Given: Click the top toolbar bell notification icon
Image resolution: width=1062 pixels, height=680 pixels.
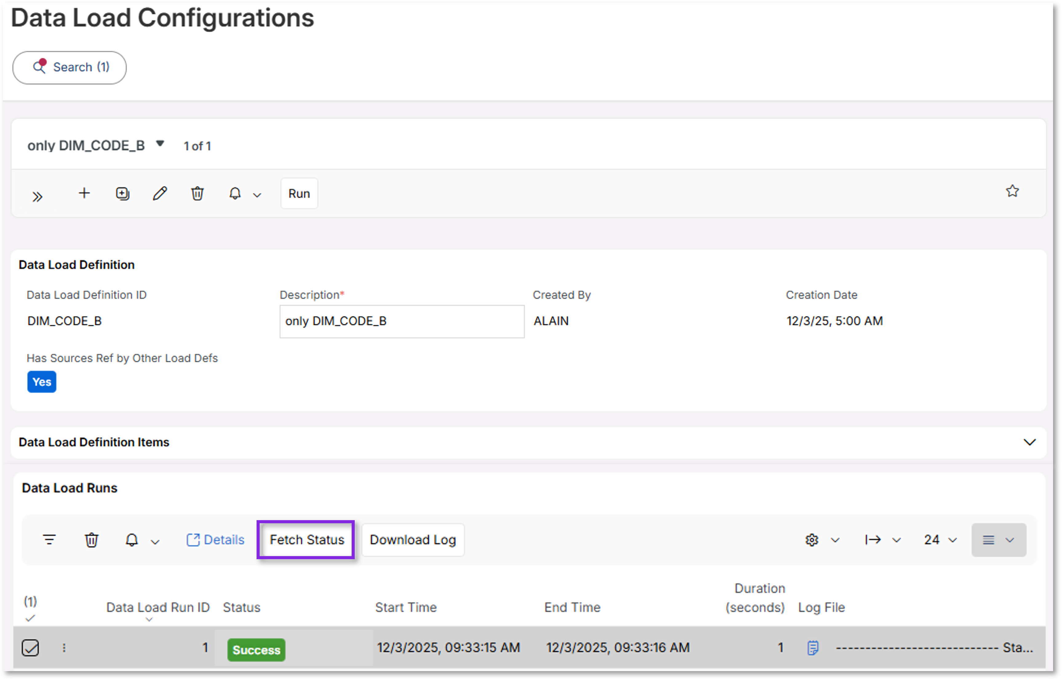Looking at the screenshot, I should pyautogui.click(x=235, y=193).
